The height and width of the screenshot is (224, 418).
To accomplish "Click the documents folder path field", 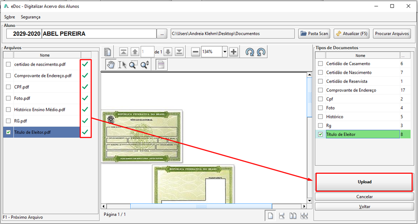I will pos(232,33).
